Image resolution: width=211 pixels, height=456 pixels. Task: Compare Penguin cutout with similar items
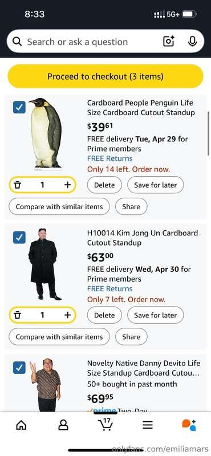click(x=59, y=206)
